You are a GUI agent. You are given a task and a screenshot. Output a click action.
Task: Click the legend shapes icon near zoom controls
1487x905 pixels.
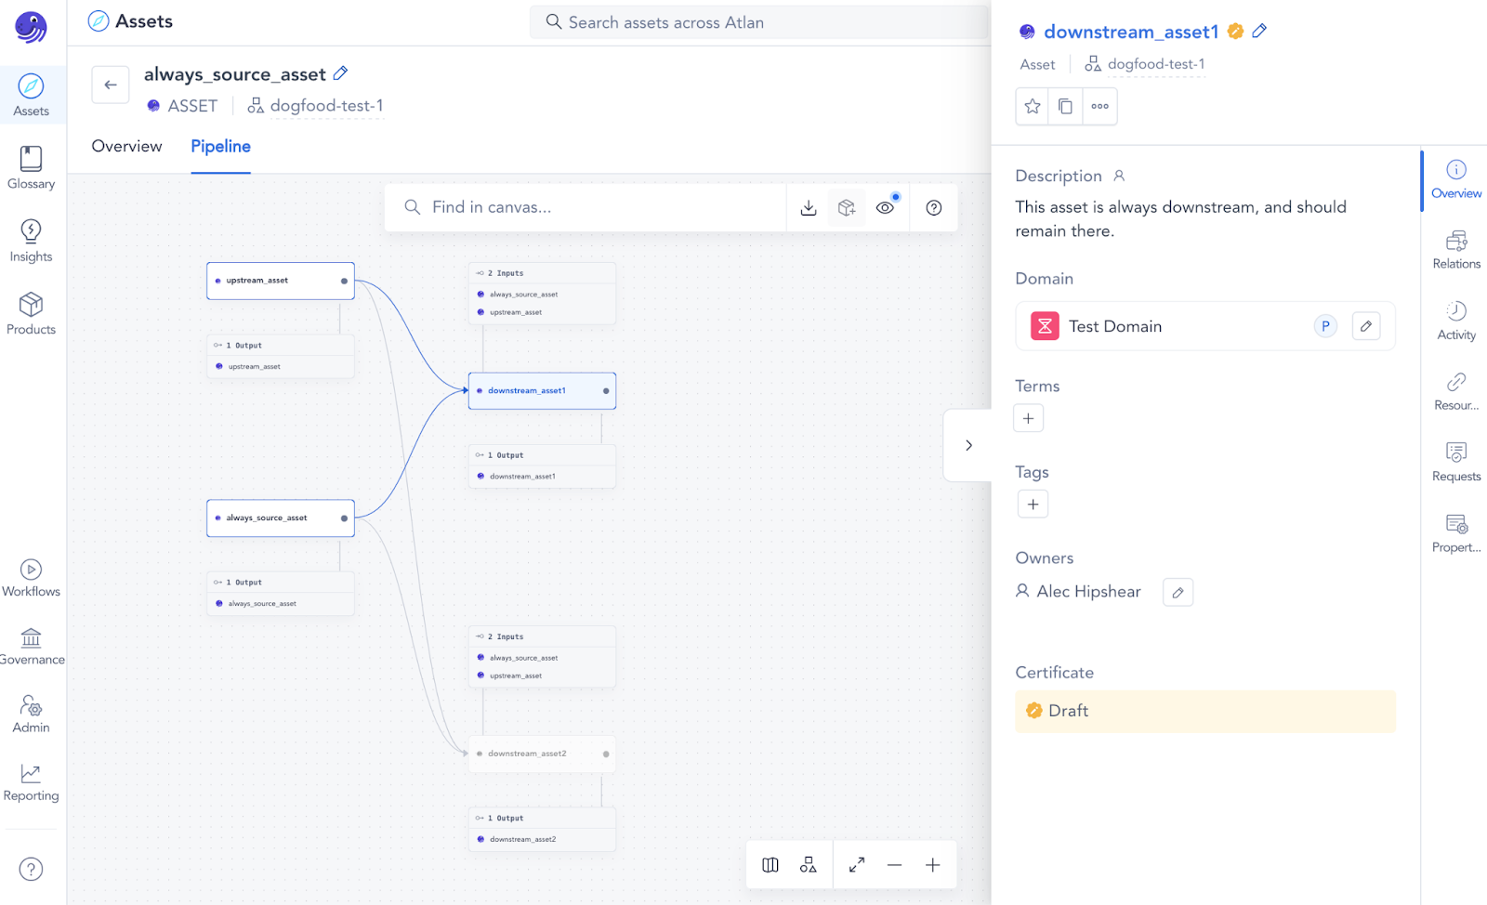point(808,864)
